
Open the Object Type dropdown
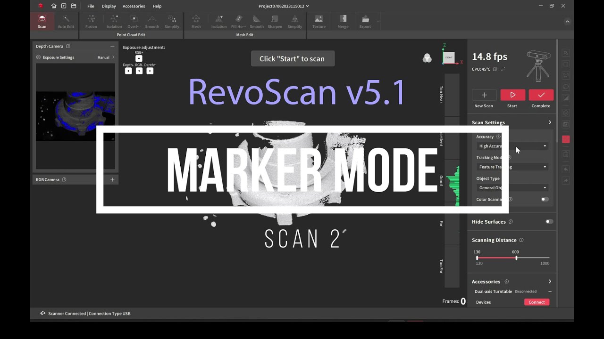click(512, 187)
